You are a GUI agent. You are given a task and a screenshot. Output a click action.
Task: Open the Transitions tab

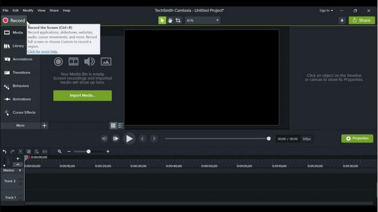click(17, 73)
